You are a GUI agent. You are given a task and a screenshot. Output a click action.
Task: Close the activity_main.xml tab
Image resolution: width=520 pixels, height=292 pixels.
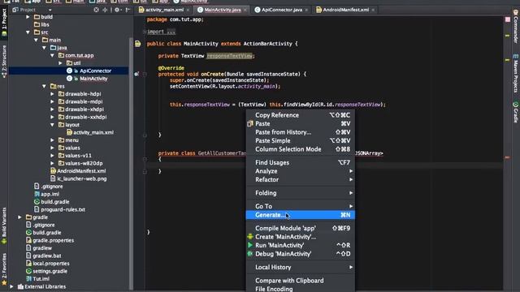pyautogui.click(x=188, y=10)
